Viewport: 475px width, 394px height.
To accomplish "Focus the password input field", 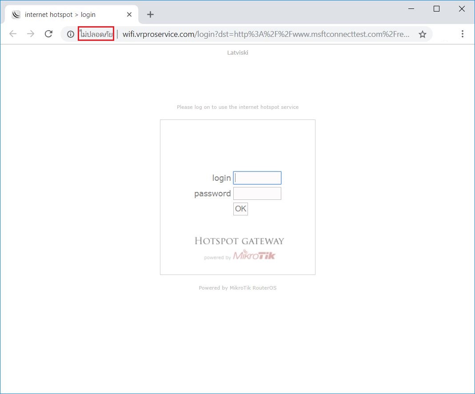I will pos(257,194).
